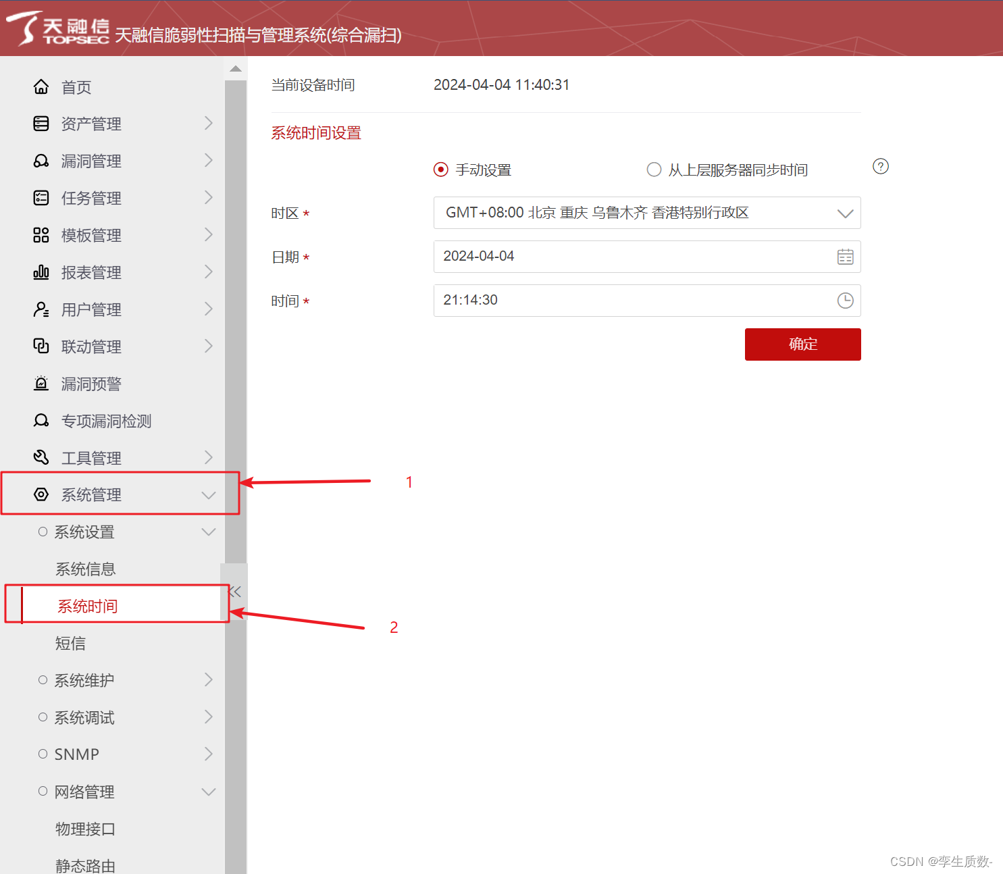The height and width of the screenshot is (874, 1003).
Task: Click the sidebar scrollbar up arrow
Action: tap(235, 68)
